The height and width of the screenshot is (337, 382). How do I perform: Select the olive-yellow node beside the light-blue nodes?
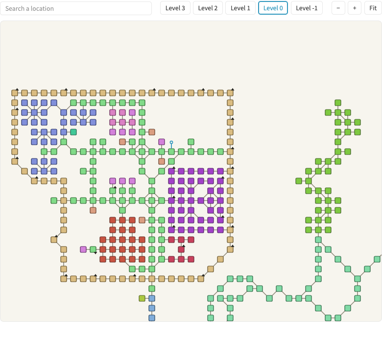(142, 298)
